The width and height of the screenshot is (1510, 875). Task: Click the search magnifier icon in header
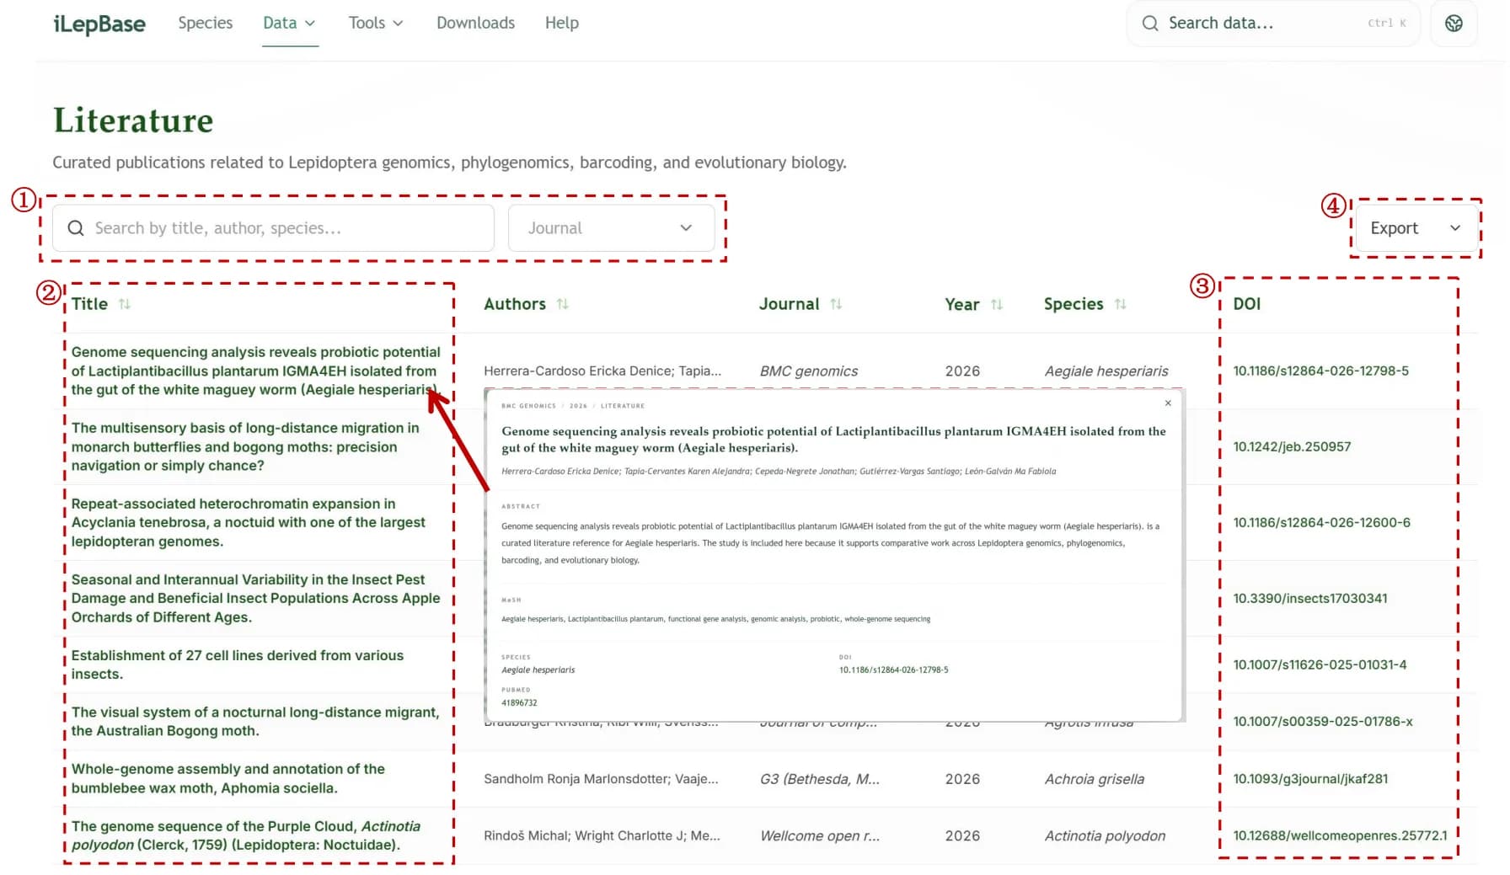tap(1150, 24)
